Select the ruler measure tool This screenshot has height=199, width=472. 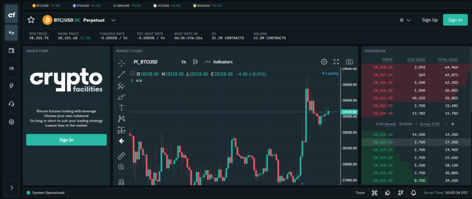coord(121,156)
